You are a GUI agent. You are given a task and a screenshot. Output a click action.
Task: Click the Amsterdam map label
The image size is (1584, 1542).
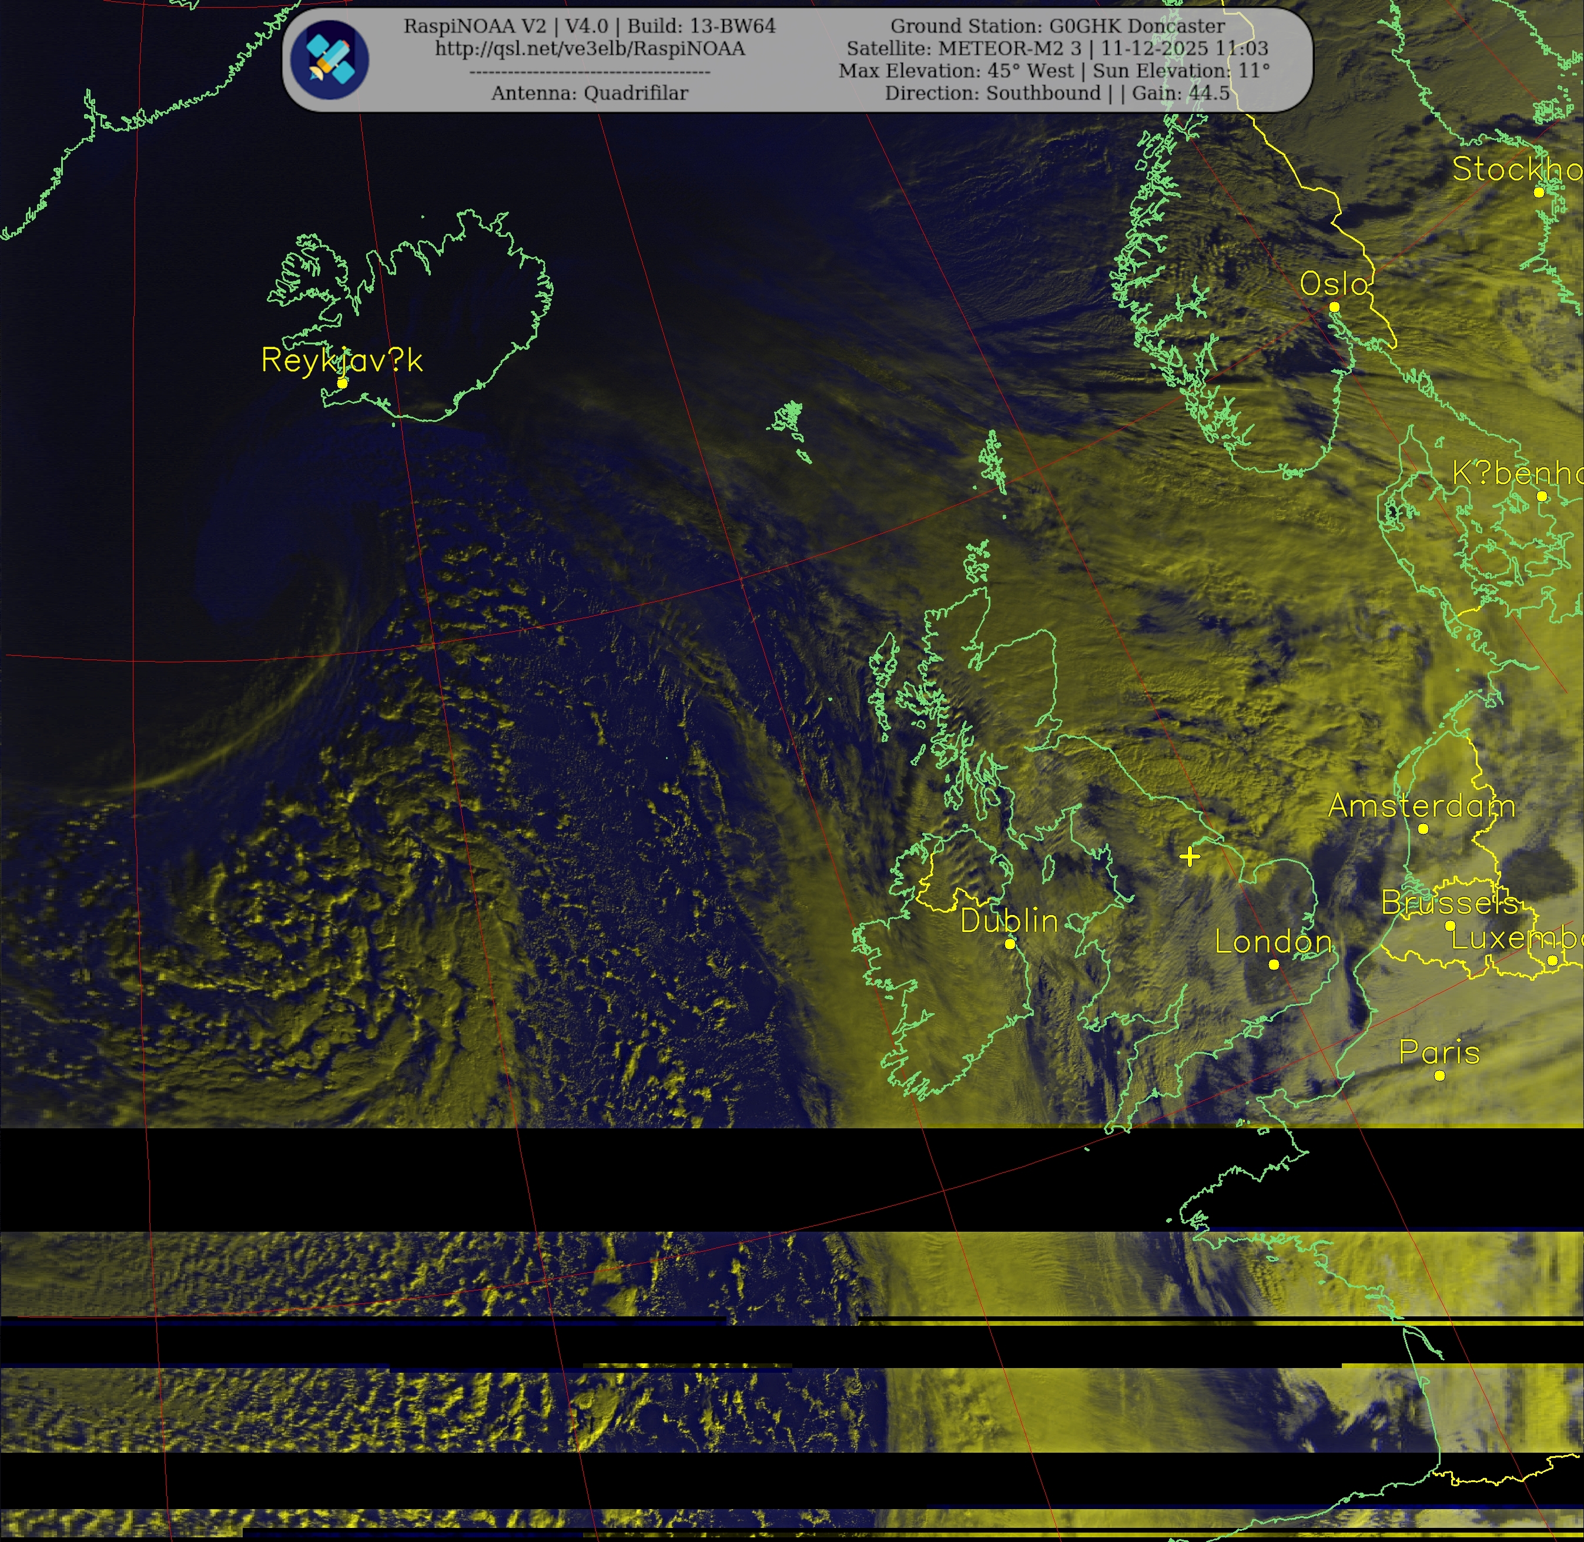tap(1421, 806)
